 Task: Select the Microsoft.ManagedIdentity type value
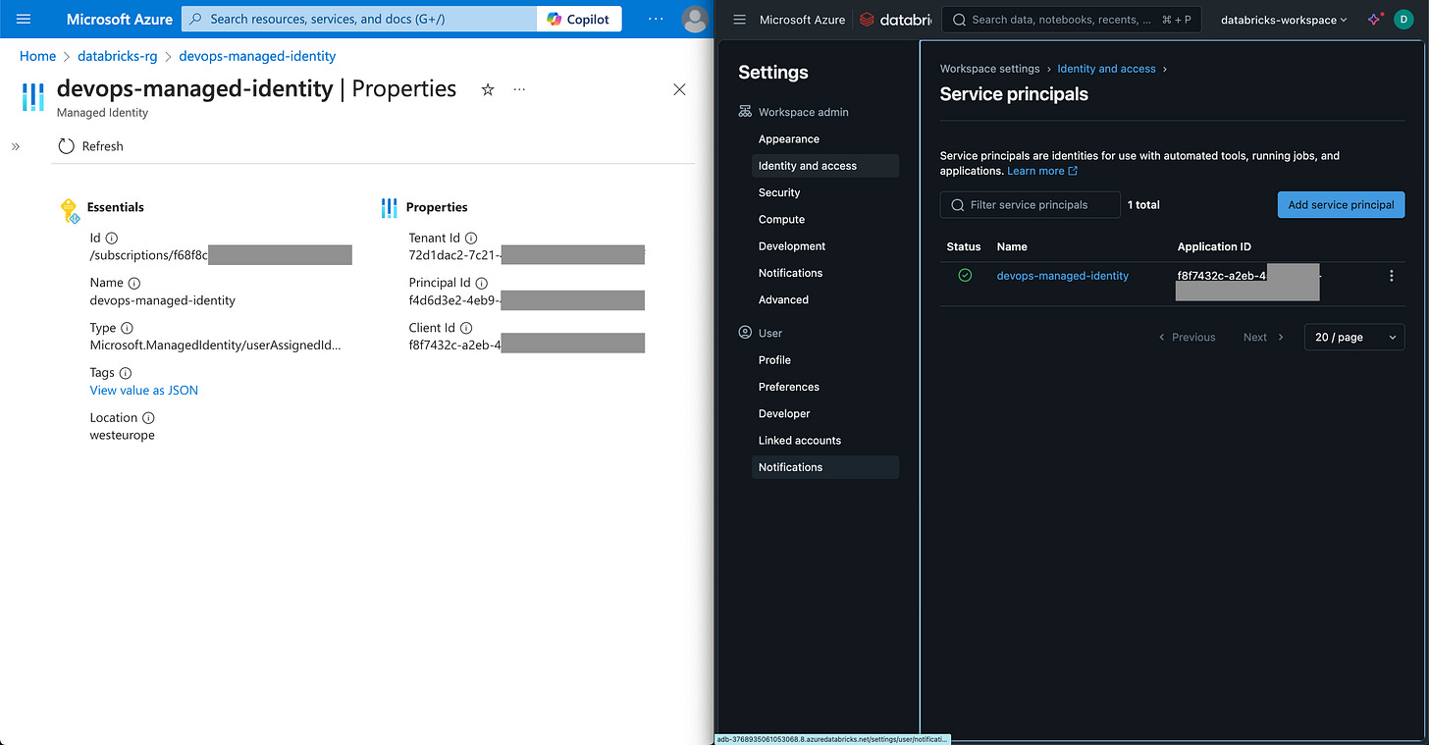click(x=216, y=346)
